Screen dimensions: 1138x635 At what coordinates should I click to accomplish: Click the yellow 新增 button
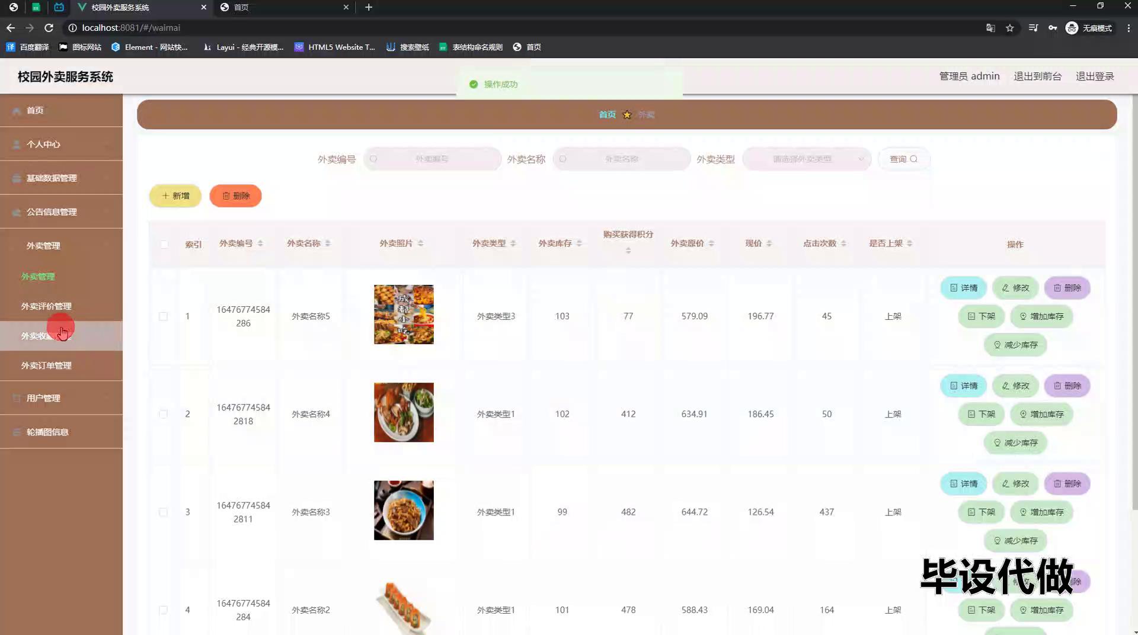point(175,195)
